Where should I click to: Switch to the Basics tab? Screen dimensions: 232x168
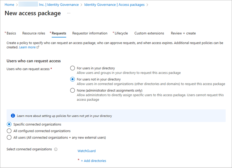point(11,33)
